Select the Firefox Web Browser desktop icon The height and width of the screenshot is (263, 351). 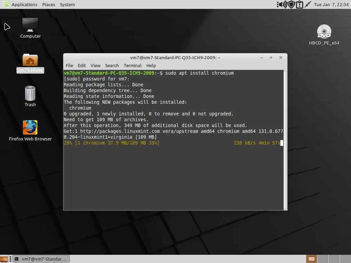(30, 131)
